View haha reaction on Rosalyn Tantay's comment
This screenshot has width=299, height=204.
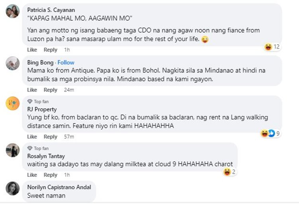click(x=229, y=172)
